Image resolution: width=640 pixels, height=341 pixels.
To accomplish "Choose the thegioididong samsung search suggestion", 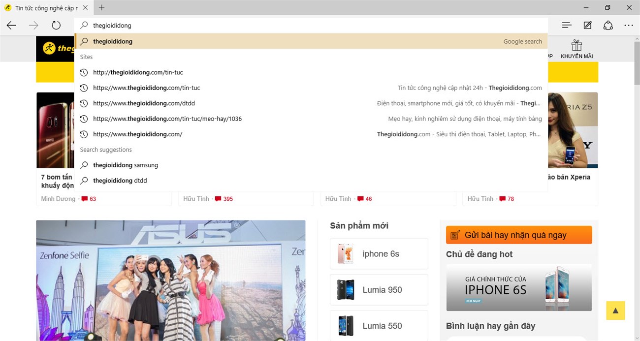I will [x=126, y=165].
